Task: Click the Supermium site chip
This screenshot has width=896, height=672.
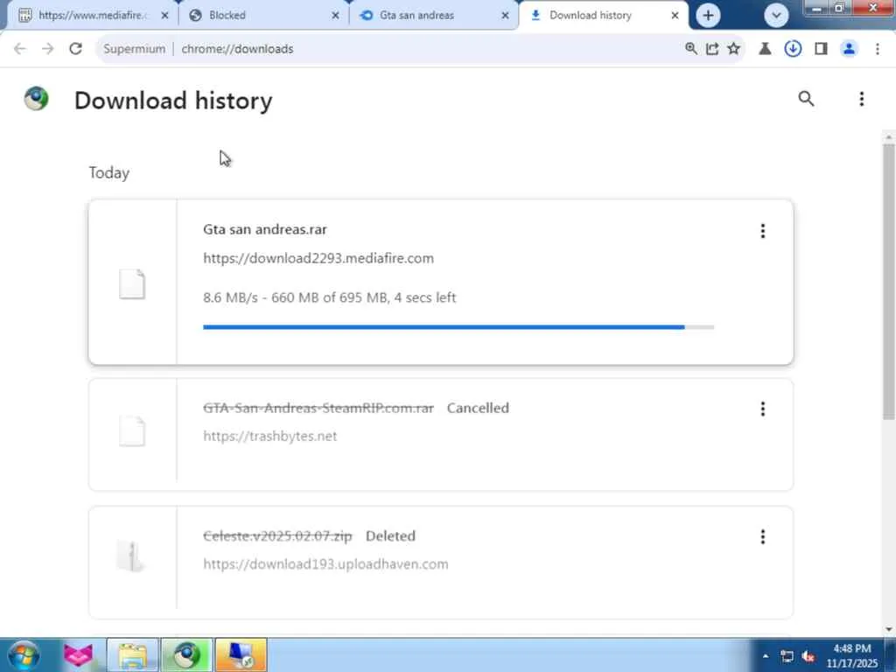Action: point(134,49)
